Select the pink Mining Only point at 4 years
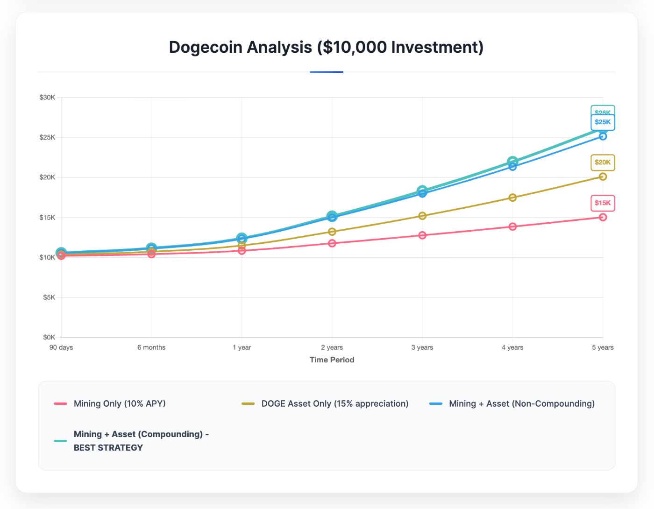Viewport: 654px width, 509px height. pyautogui.click(x=512, y=226)
